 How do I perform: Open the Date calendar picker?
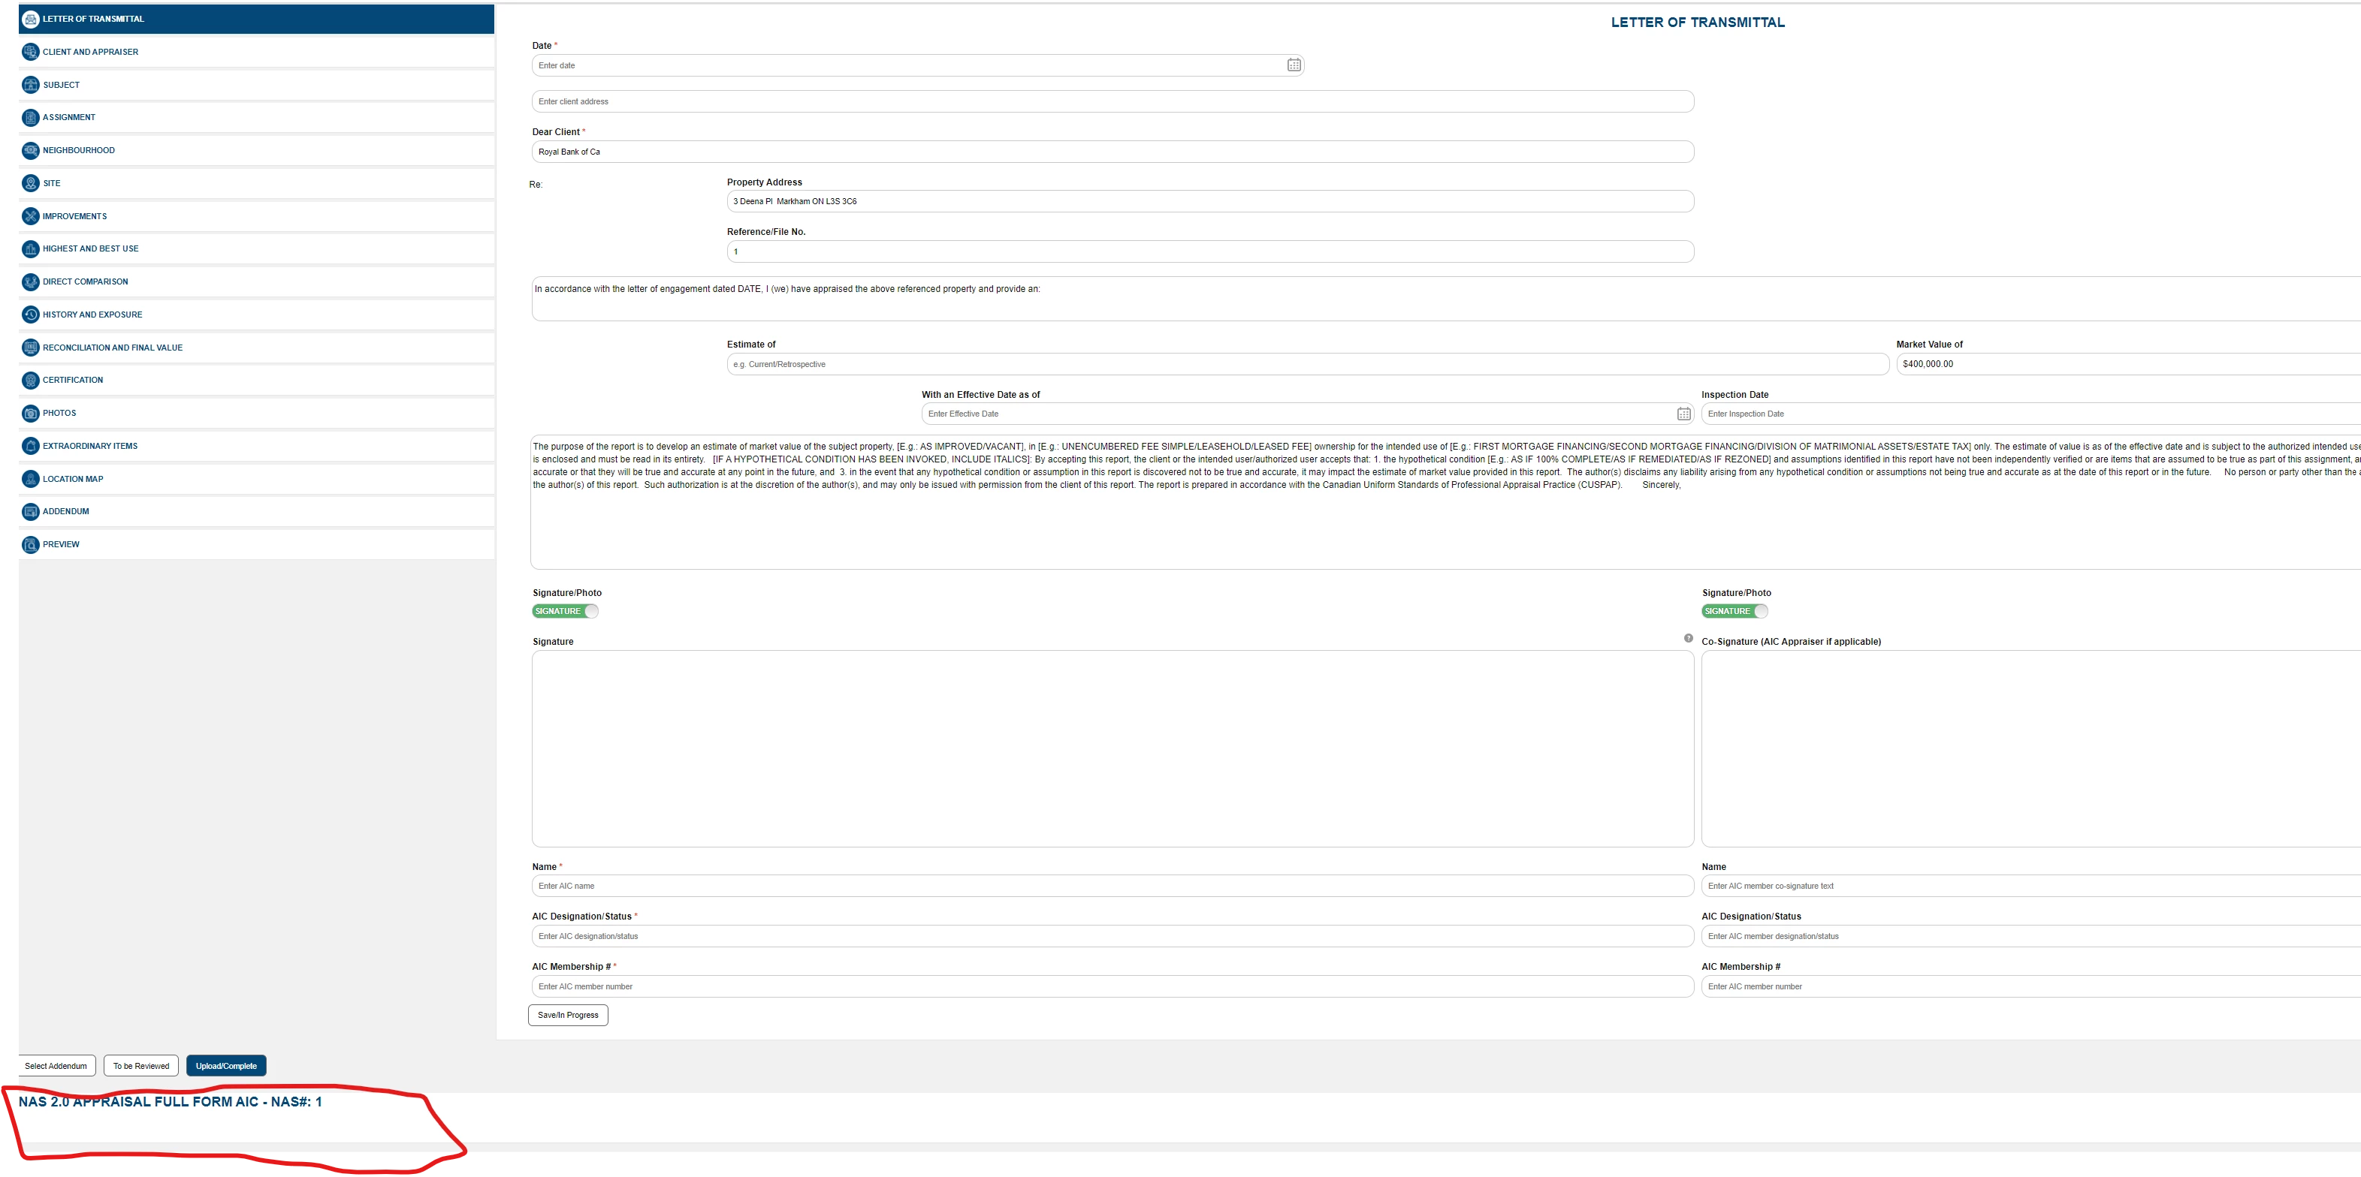[1294, 65]
